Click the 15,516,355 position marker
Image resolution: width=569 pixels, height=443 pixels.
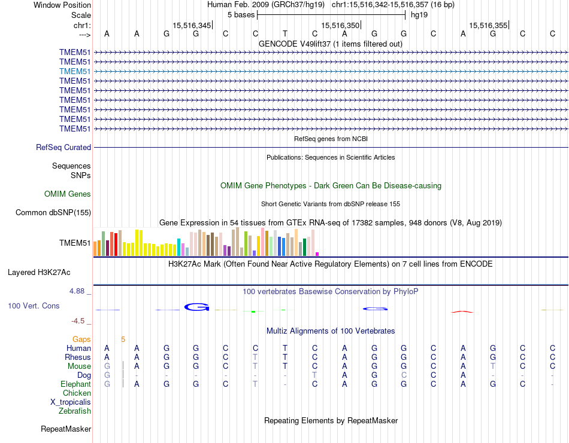click(488, 25)
